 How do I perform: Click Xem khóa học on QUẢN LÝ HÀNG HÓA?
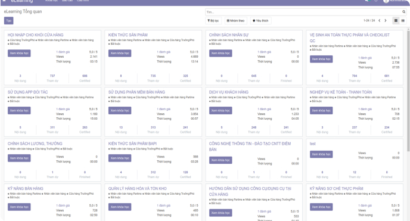coord(120,207)
